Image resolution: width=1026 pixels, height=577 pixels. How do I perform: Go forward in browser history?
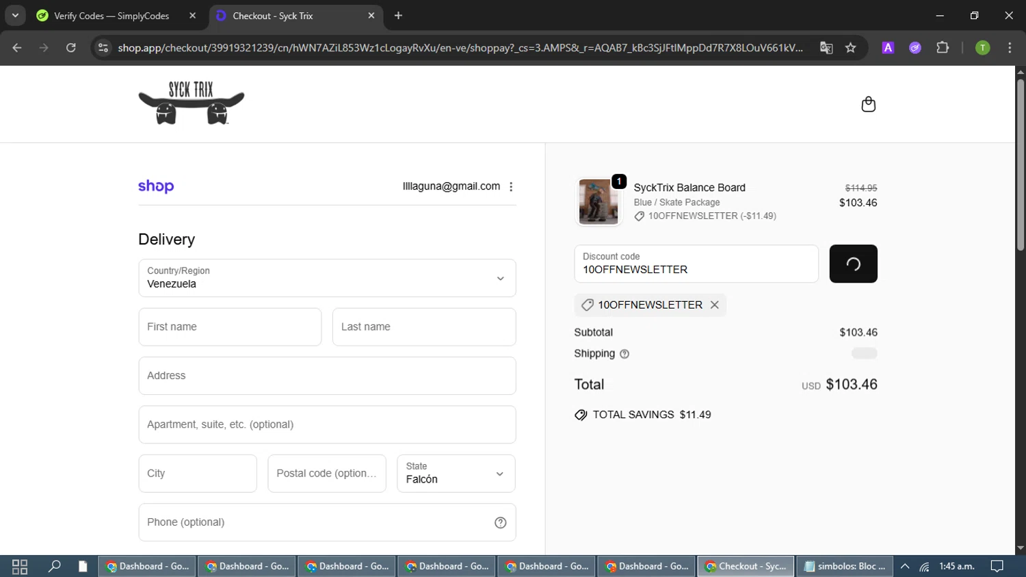tap(44, 47)
